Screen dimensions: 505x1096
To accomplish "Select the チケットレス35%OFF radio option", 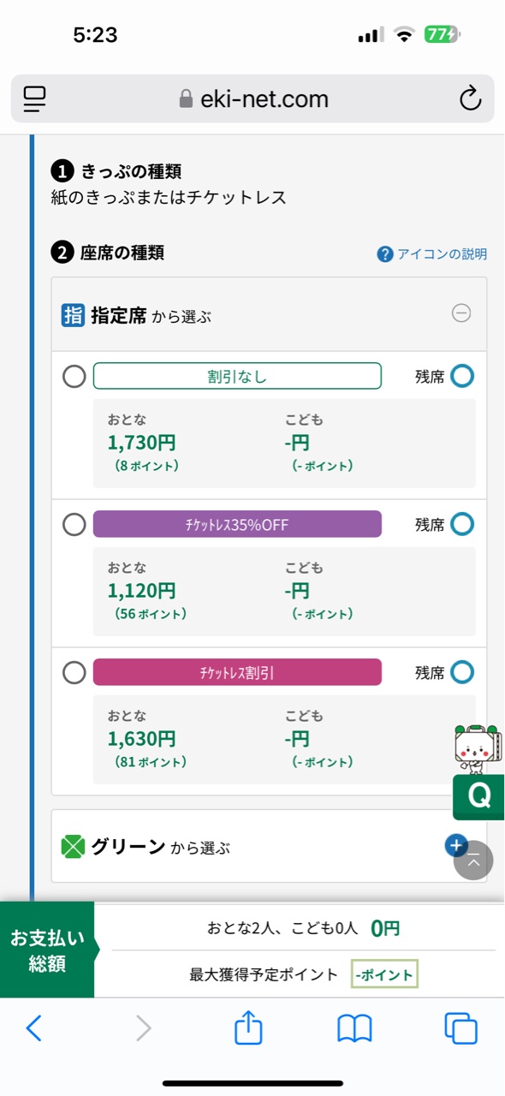I will coord(74,524).
